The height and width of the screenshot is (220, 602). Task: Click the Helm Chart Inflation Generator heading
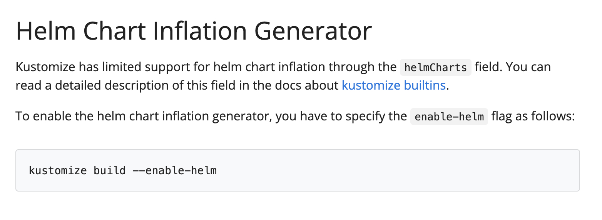194,32
